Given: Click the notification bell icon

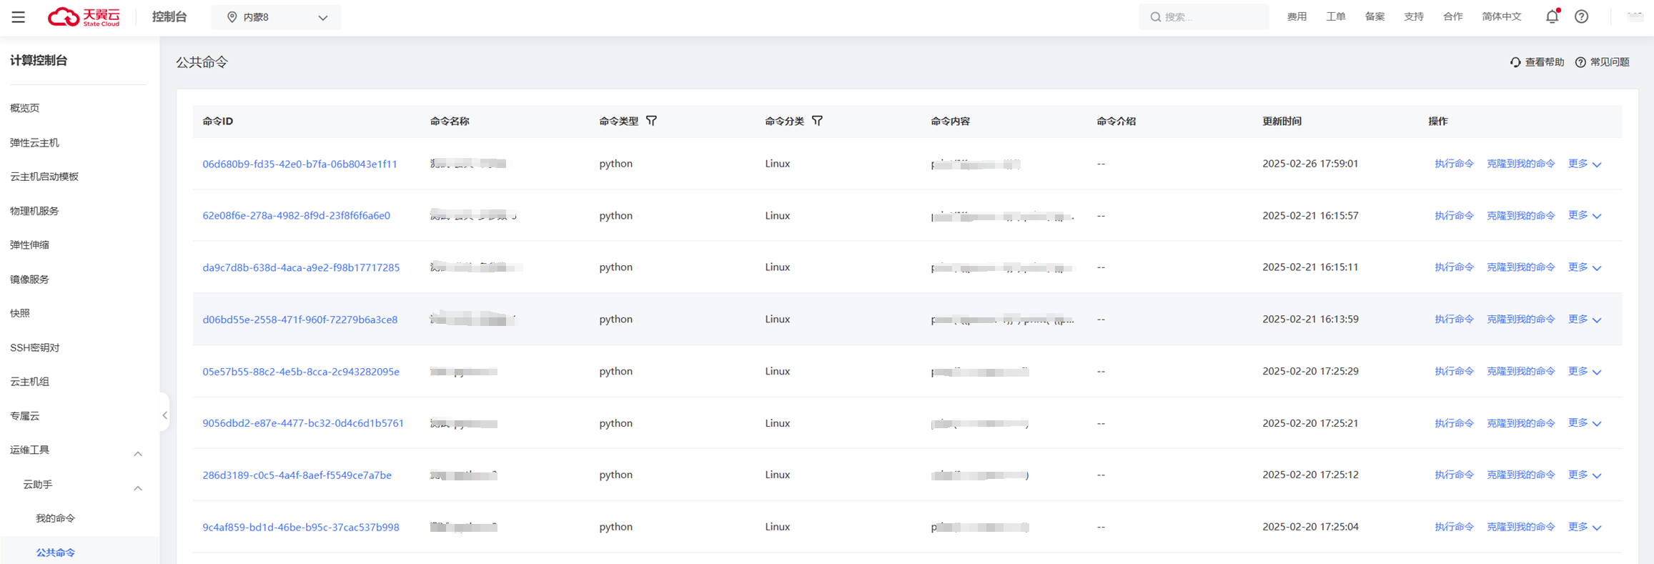Looking at the screenshot, I should 1552,16.
